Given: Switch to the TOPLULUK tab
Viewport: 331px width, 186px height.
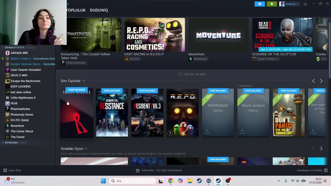Looking at the screenshot, I should click(76, 10).
